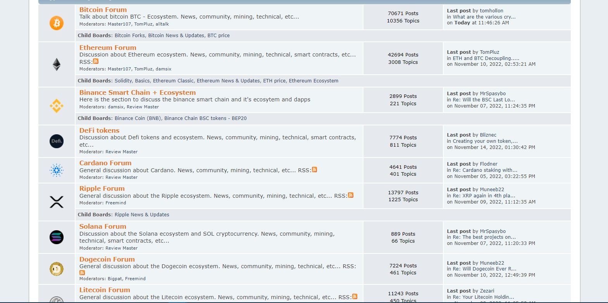Screen dimensions: 608x303
Task: Open last post 'ETH and BTC Decoupling'
Action: 486,58
